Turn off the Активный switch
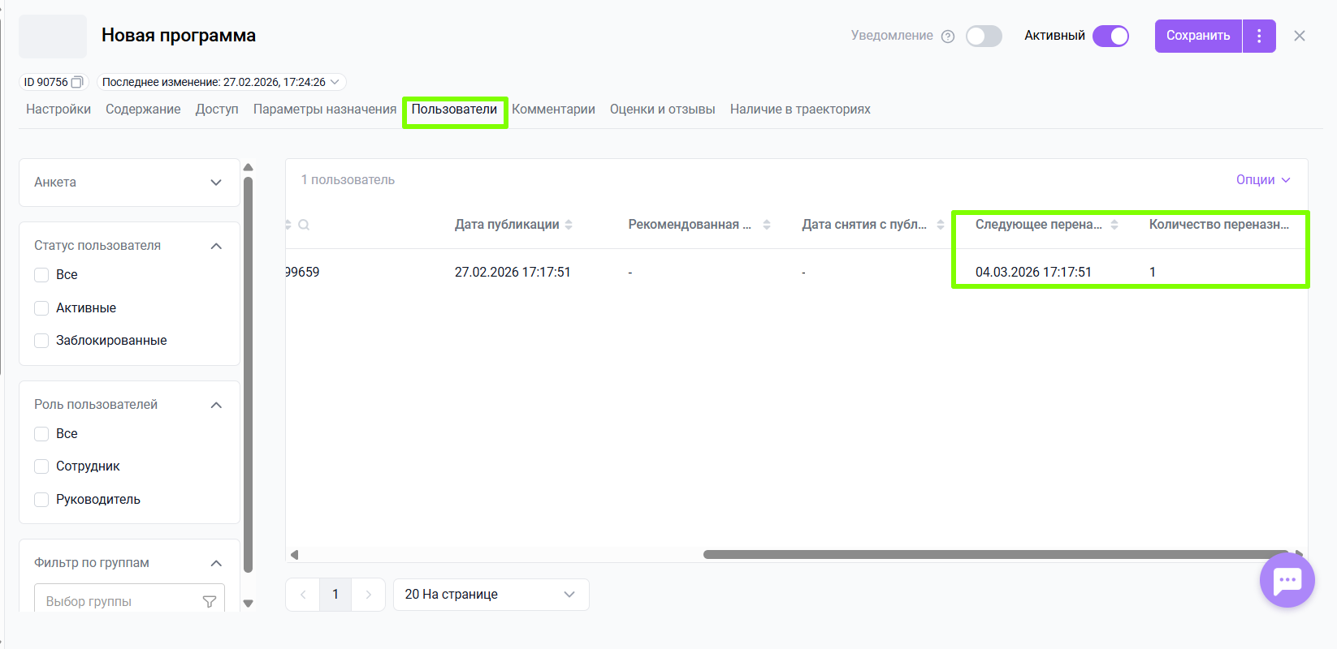 1110,37
